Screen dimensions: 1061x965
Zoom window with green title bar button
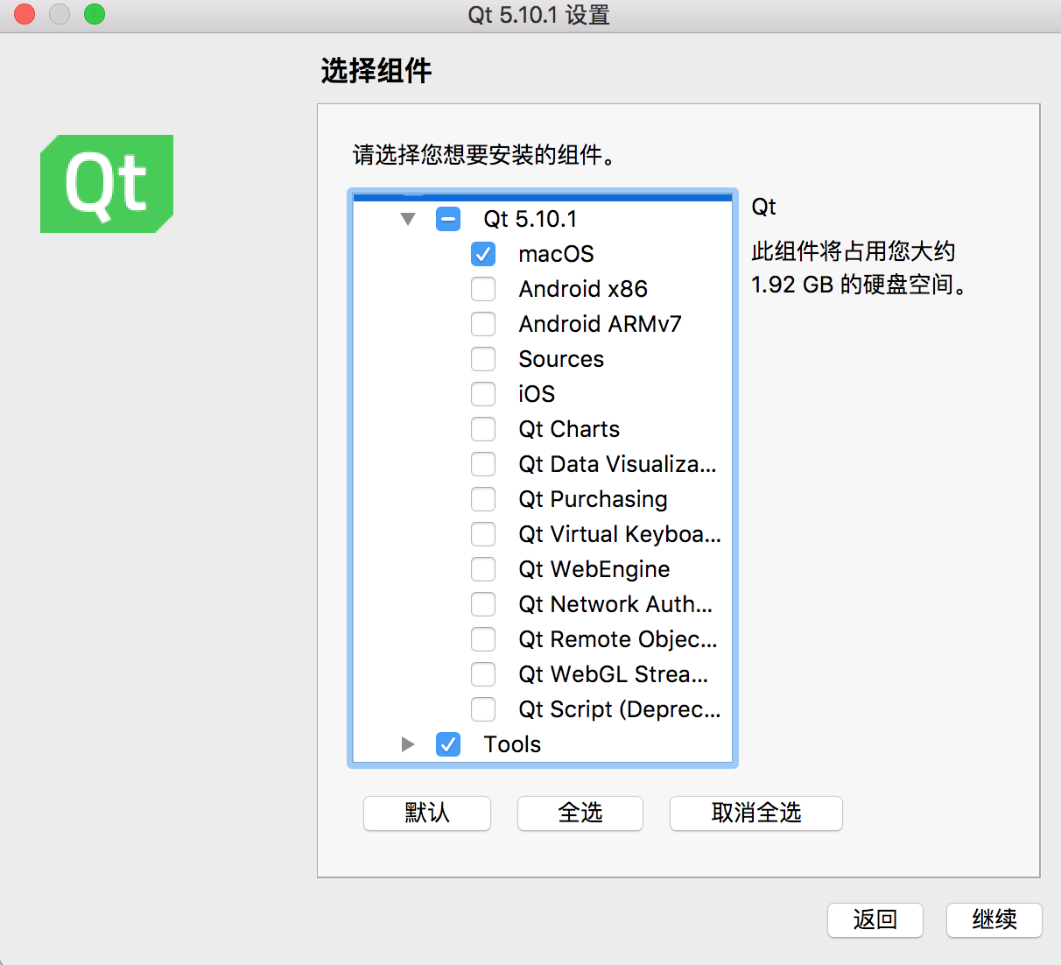[95, 14]
